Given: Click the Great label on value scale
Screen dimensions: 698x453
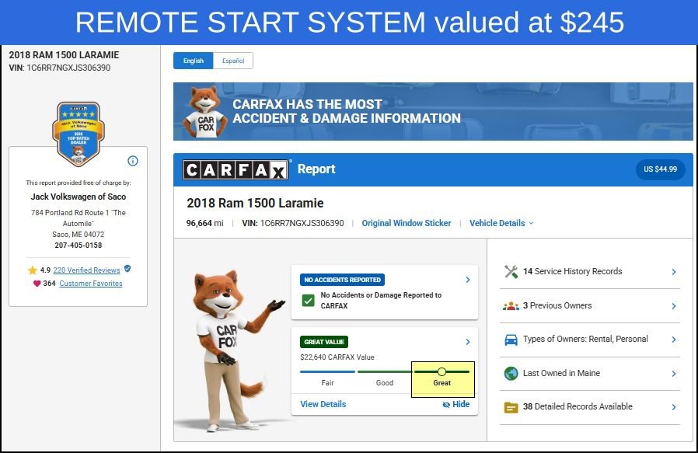Looking at the screenshot, I should [442, 383].
